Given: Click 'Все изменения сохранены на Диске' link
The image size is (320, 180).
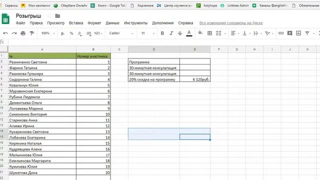Looking at the screenshot, I should (x=231, y=23).
